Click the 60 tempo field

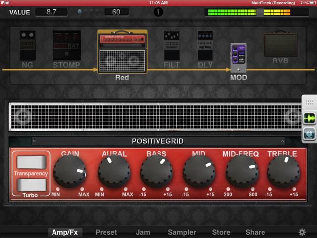point(116,12)
